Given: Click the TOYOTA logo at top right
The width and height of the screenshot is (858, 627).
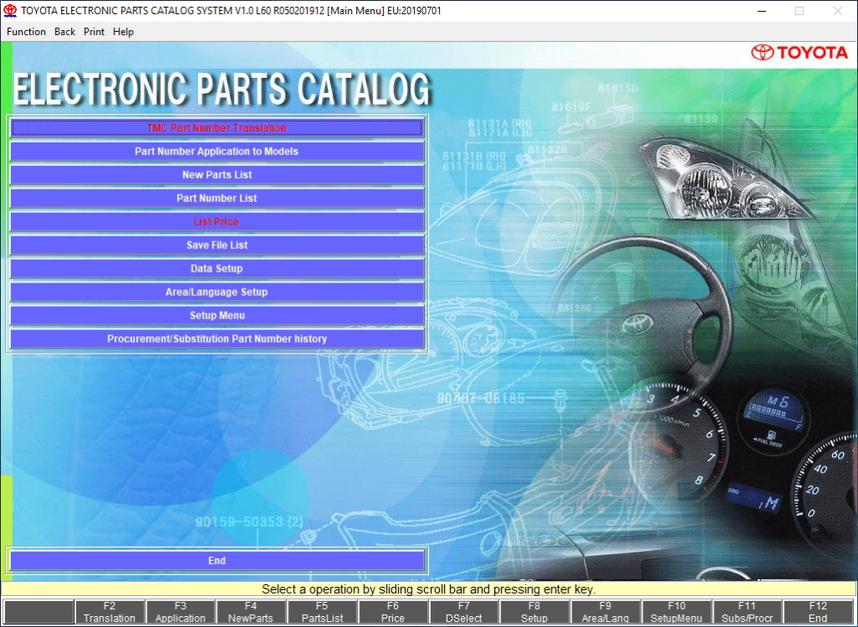Looking at the screenshot, I should 799,52.
